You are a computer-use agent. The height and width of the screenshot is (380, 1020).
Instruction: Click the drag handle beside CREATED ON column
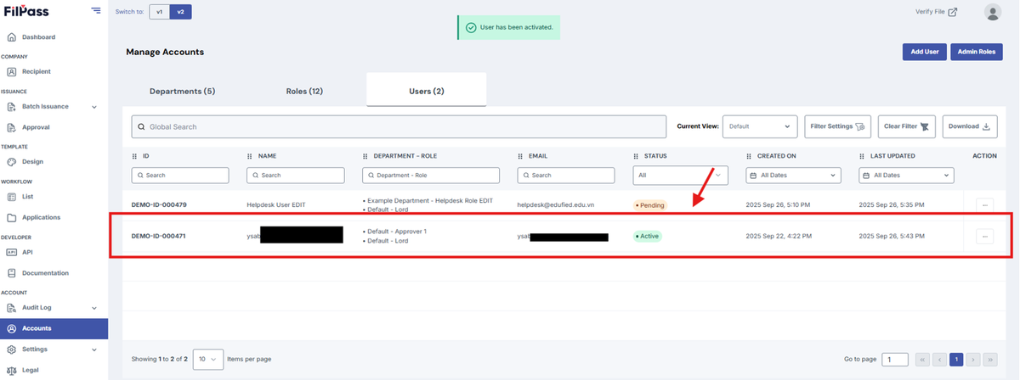[749, 156]
